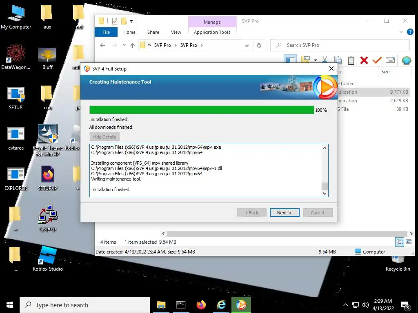
Task: Click Manage contextual tab
Action: pos(212,22)
